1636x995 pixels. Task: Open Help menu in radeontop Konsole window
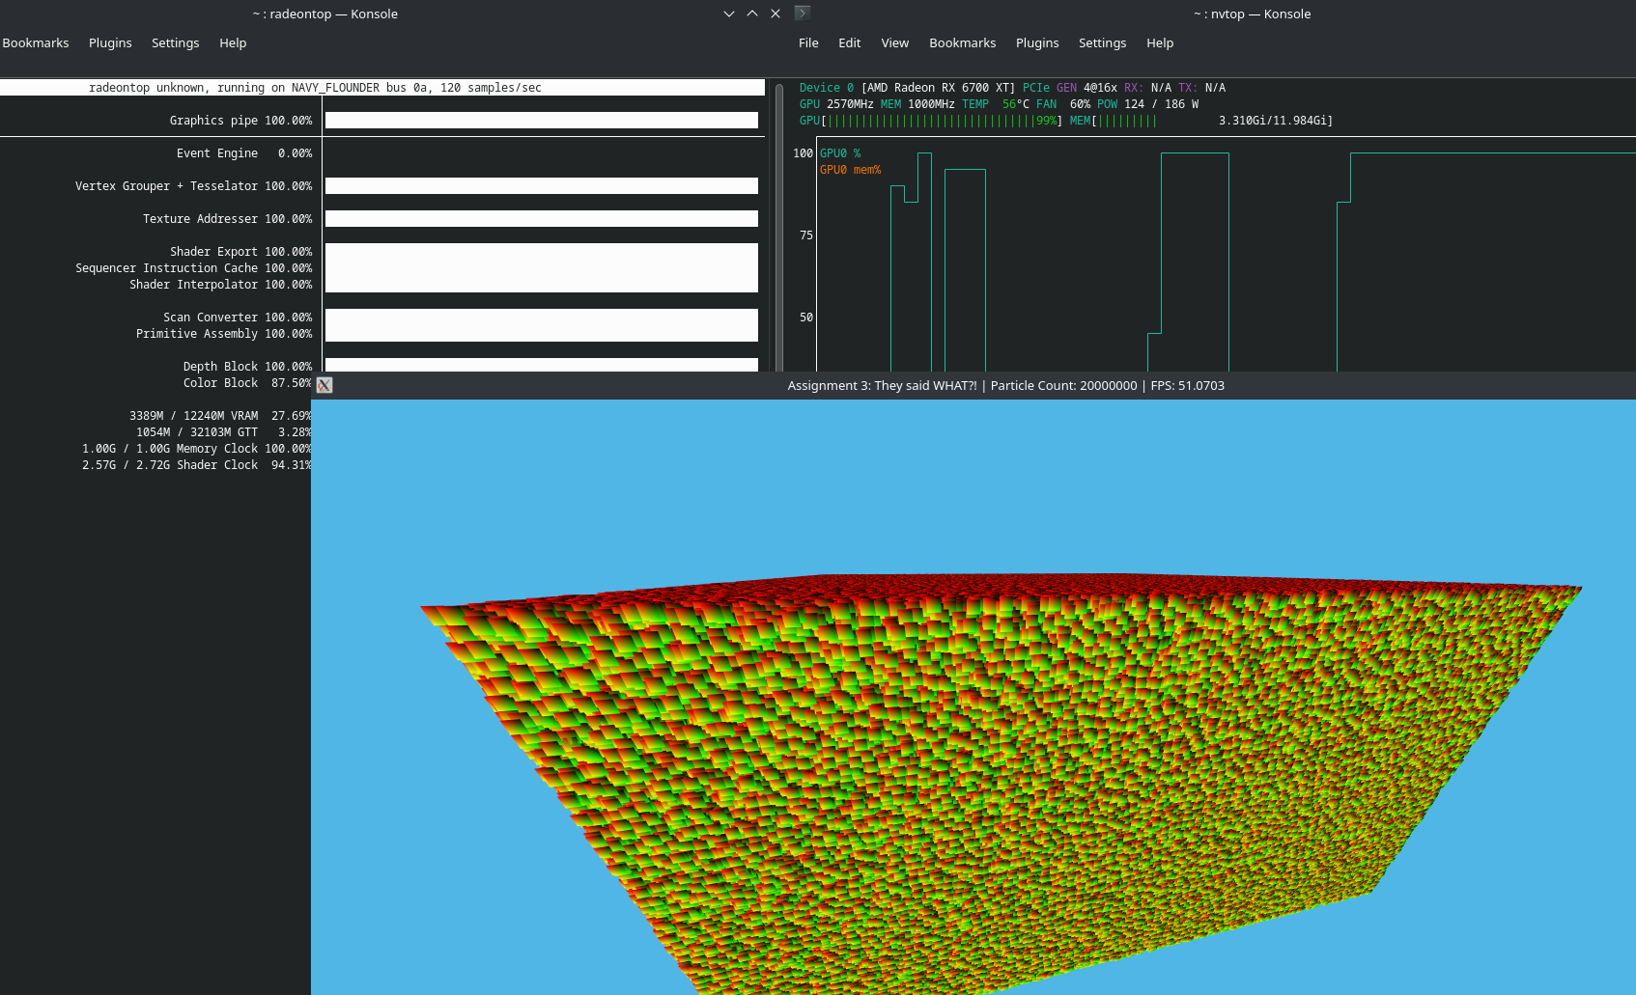click(x=233, y=42)
